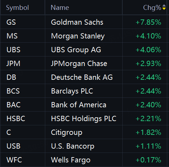This screenshot has width=169, height=167.
Task: Open the Barclays PLC entry
Action: 72,91
